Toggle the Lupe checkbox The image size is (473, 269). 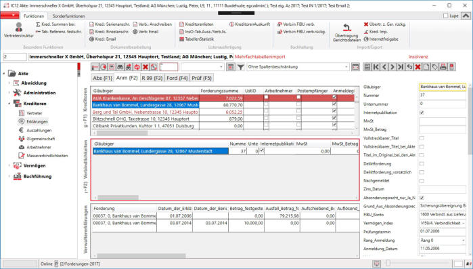445,16
